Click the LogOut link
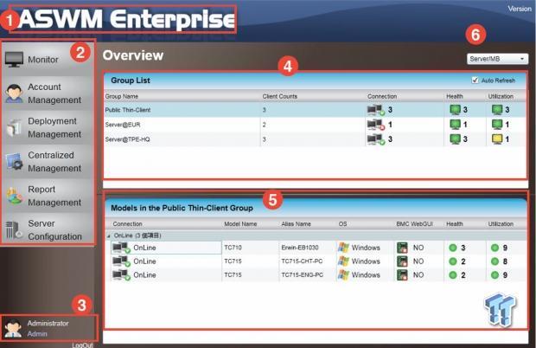The width and height of the screenshot is (536, 348). pos(82,345)
